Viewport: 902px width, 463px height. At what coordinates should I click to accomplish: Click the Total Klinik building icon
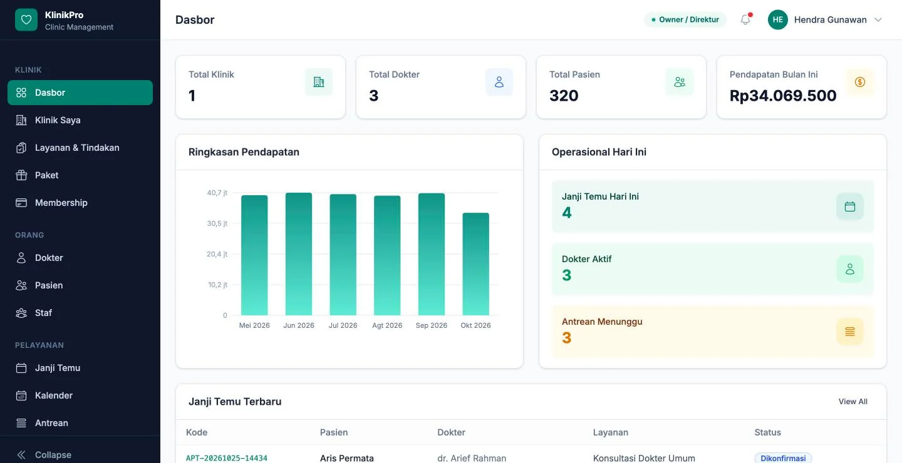(319, 82)
